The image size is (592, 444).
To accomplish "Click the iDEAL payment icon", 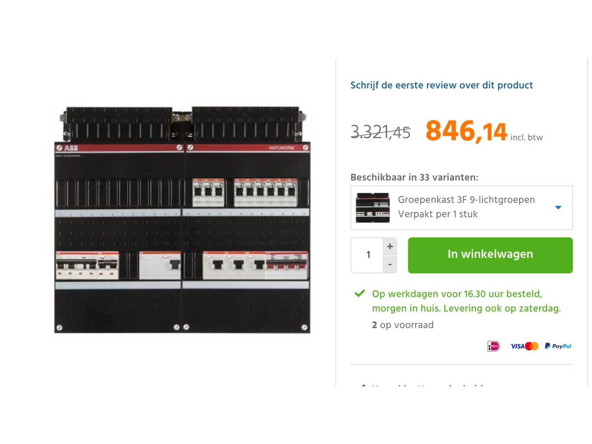I will pos(494,346).
